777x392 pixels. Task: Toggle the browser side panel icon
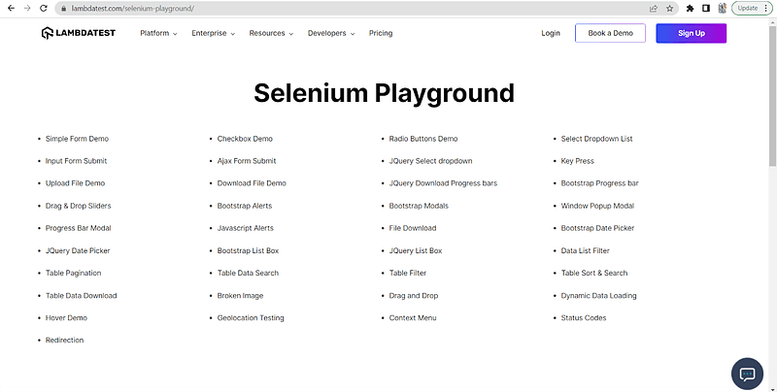tap(706, 9)
